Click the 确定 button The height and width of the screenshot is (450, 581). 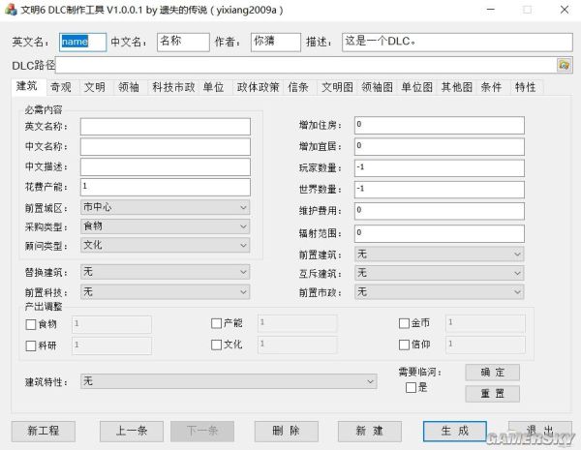493,373
